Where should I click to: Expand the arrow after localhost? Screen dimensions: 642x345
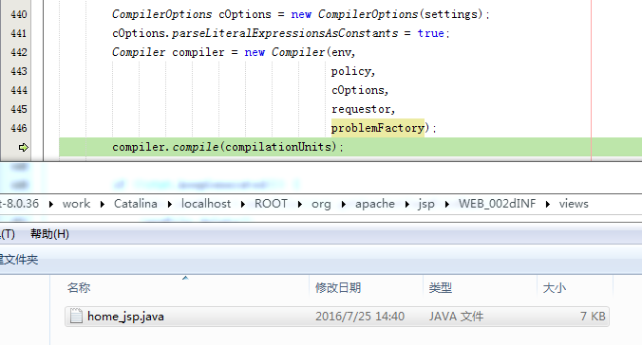pos(243,204)
